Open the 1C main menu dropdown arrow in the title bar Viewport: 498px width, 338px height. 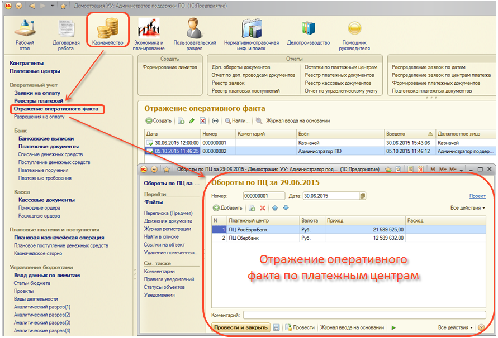click(x=20, y=6)
